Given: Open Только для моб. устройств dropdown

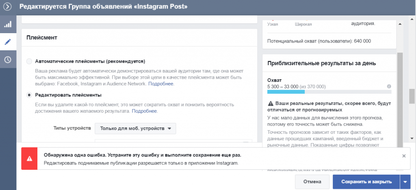Looking at the screenshot, I should pyautogui.click(x=135, y=129).
